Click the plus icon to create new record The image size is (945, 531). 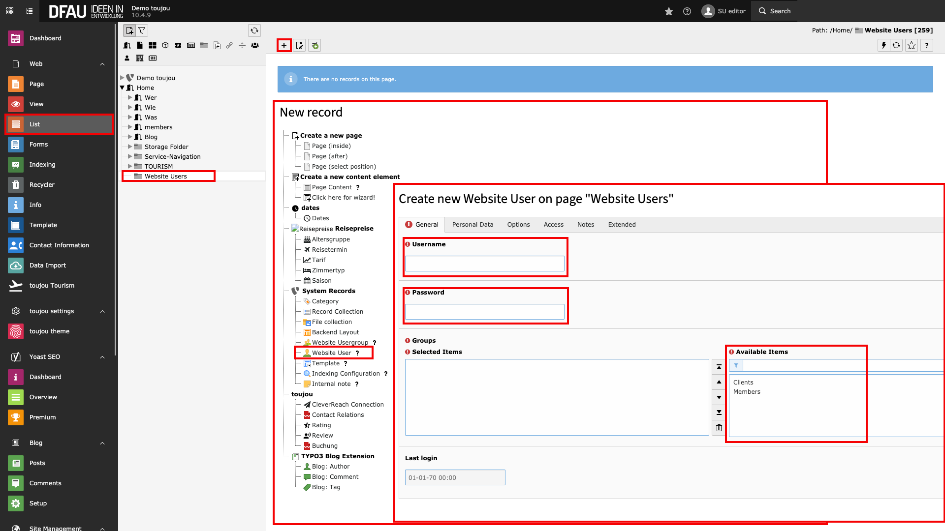284,45
